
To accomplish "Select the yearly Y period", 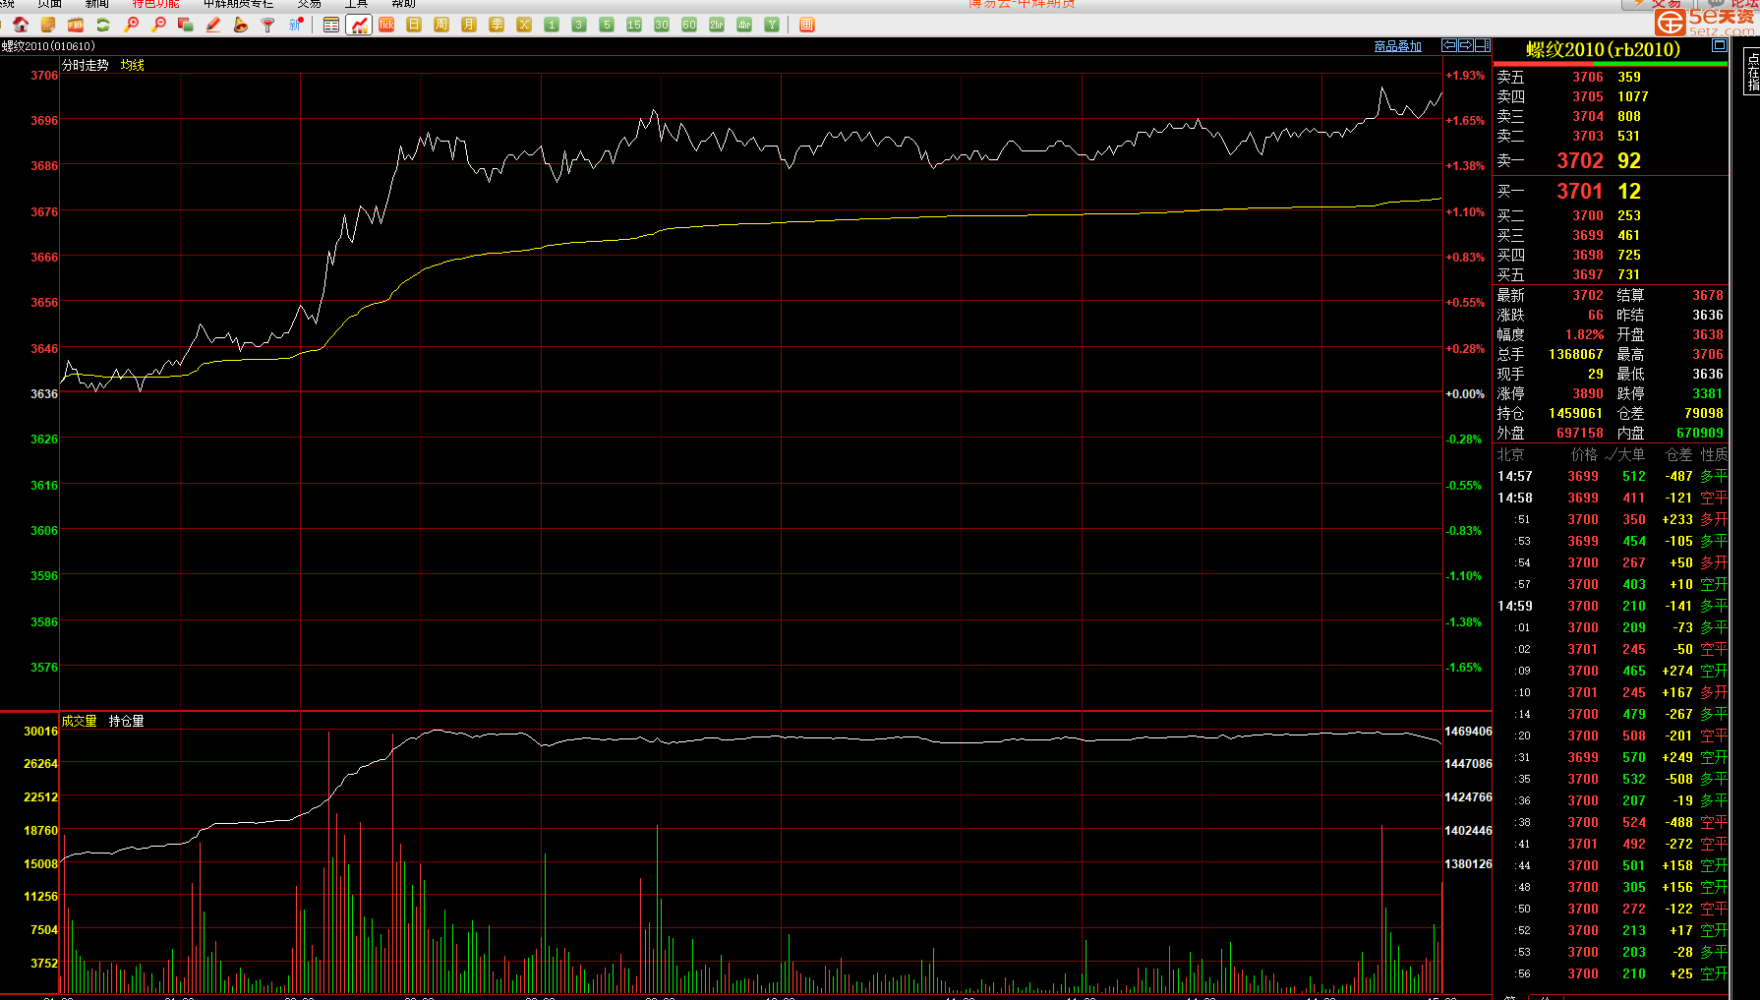I will [772, 25].
